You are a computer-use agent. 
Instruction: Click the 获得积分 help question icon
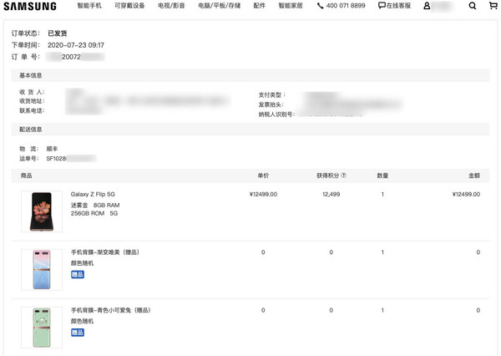click(343, 175)
